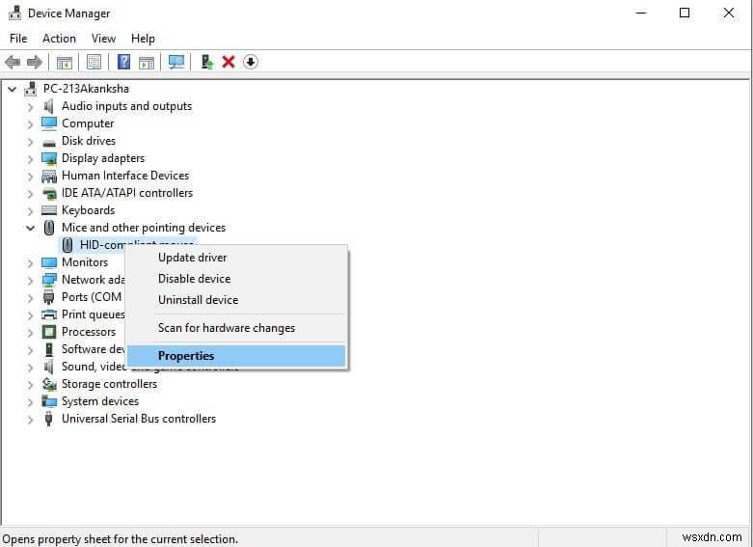Collapse Mice and other pointing devices
Viewport: 753px width, 547px height.
tap(30, 228)
